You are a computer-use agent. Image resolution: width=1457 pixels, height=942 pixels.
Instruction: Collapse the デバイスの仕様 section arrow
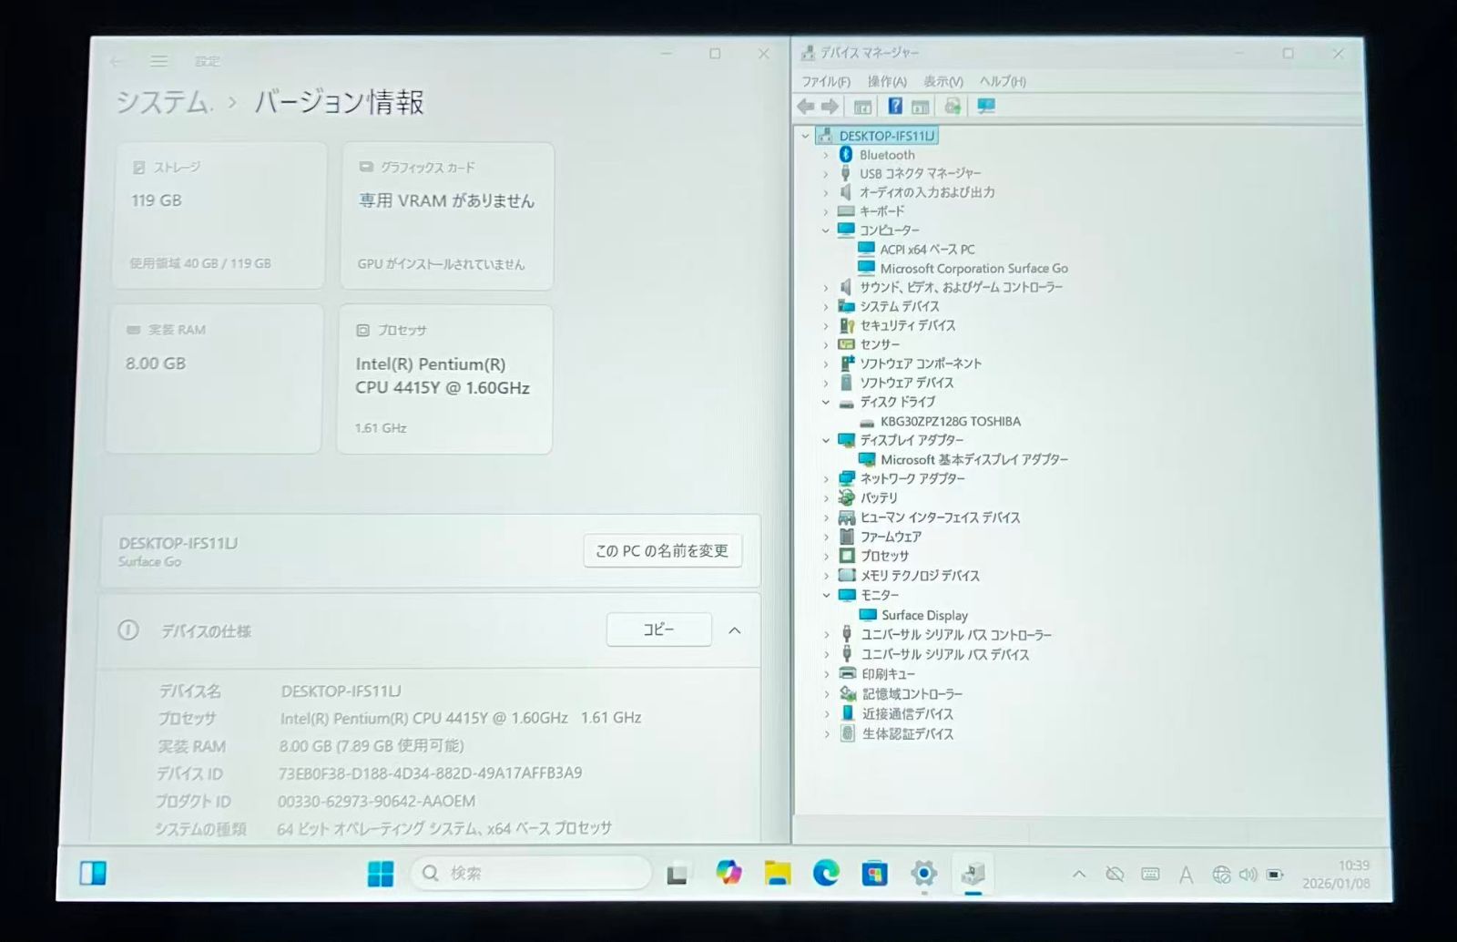[x=734, y=630]
